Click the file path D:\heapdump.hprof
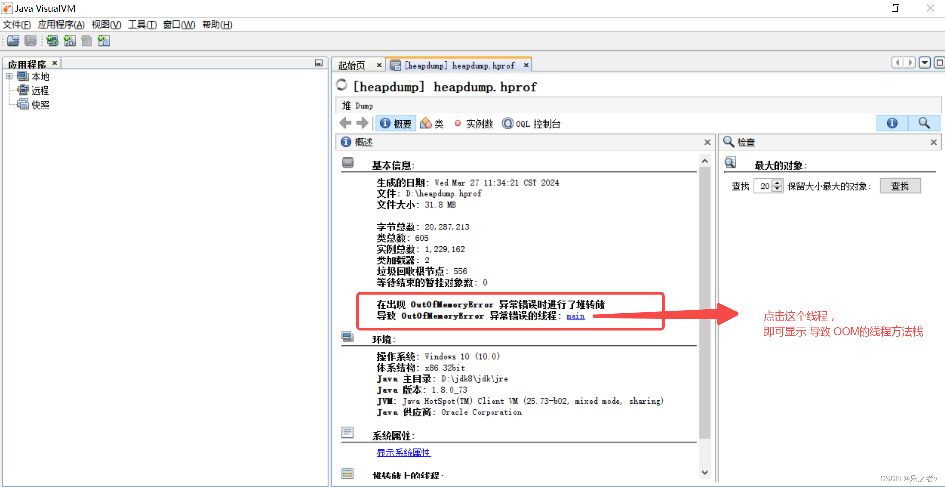 click(443, 193)
